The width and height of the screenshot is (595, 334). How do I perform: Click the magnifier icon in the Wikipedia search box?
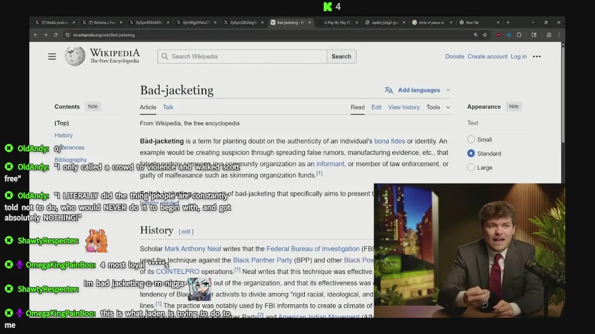point(165,57)
